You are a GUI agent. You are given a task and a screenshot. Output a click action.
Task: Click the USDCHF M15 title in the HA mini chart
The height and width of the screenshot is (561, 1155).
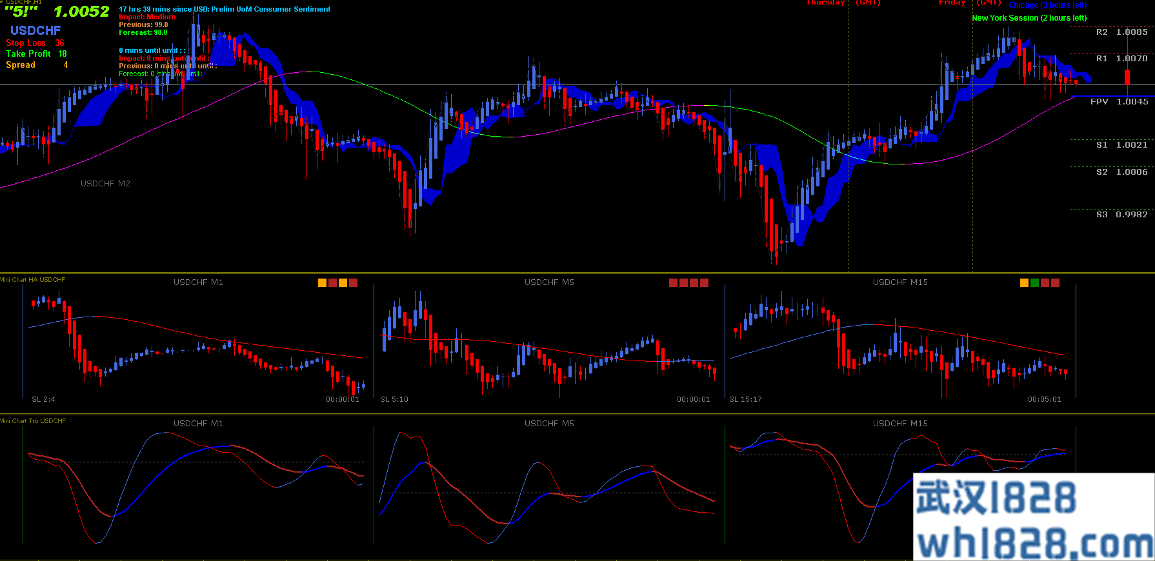tap(900, 282)
